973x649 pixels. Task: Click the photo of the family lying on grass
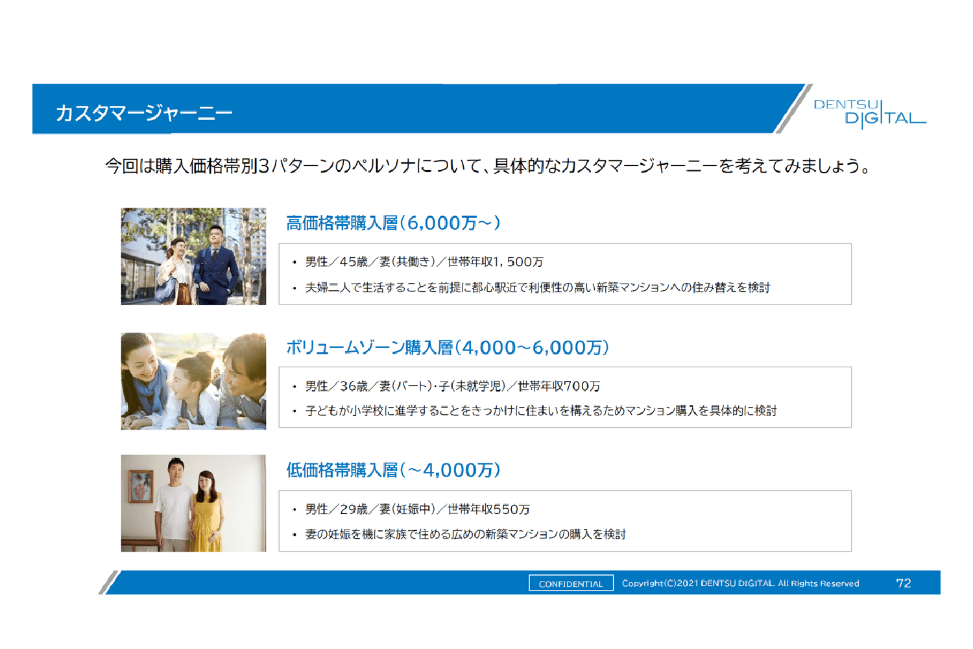(193, 381)
